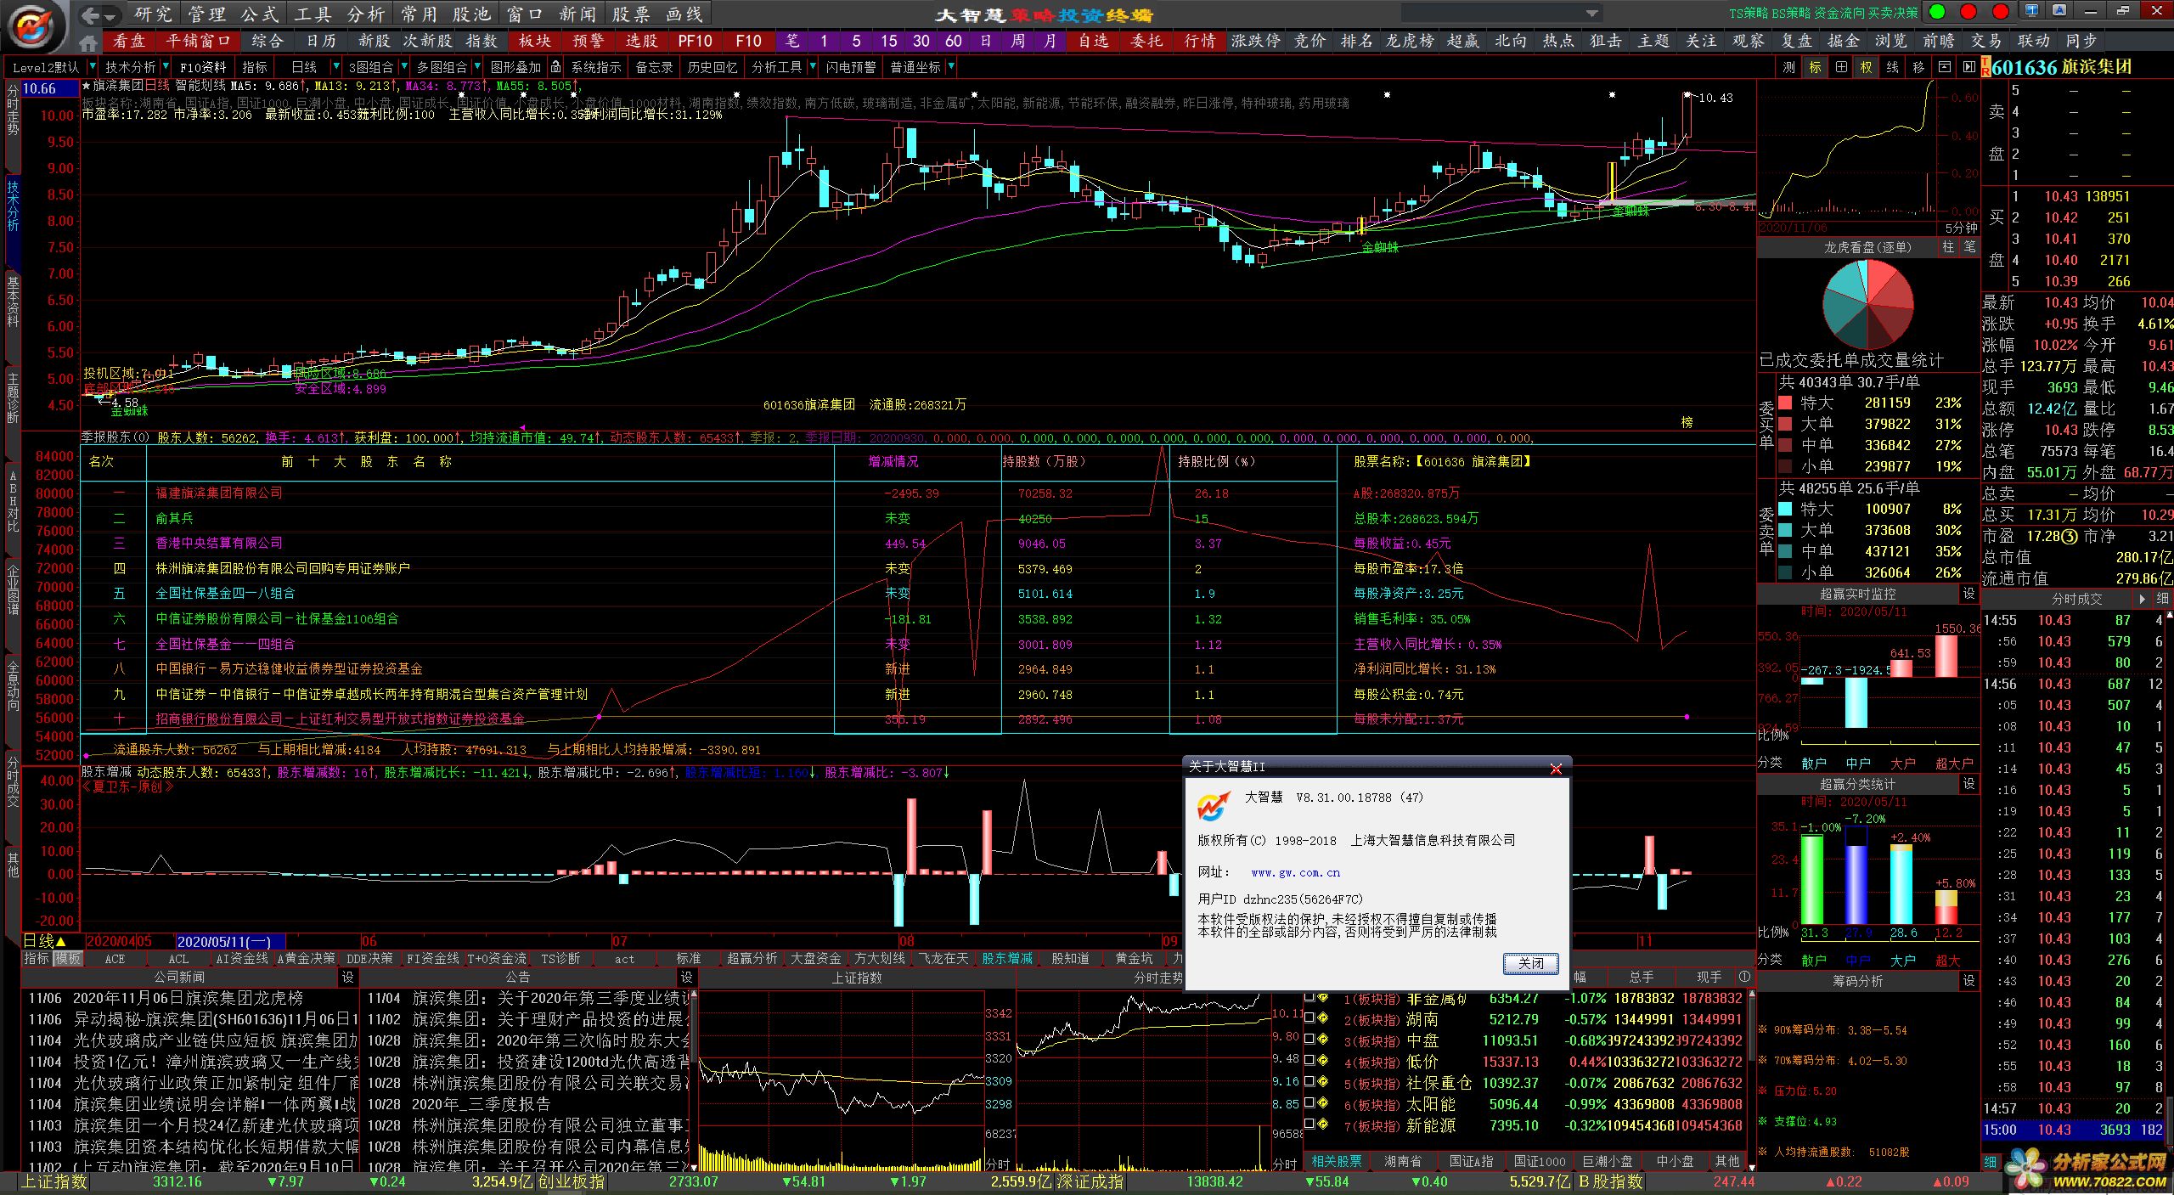The image size is (2174, 1195).
Task: Expand the 技术分析 dropdown arrow
Action: pos(165,66)
